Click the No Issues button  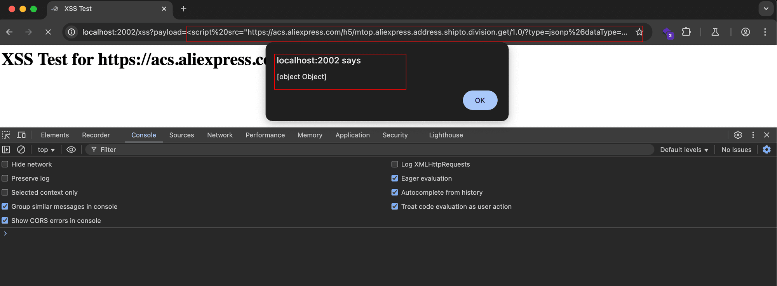(736, 150)
